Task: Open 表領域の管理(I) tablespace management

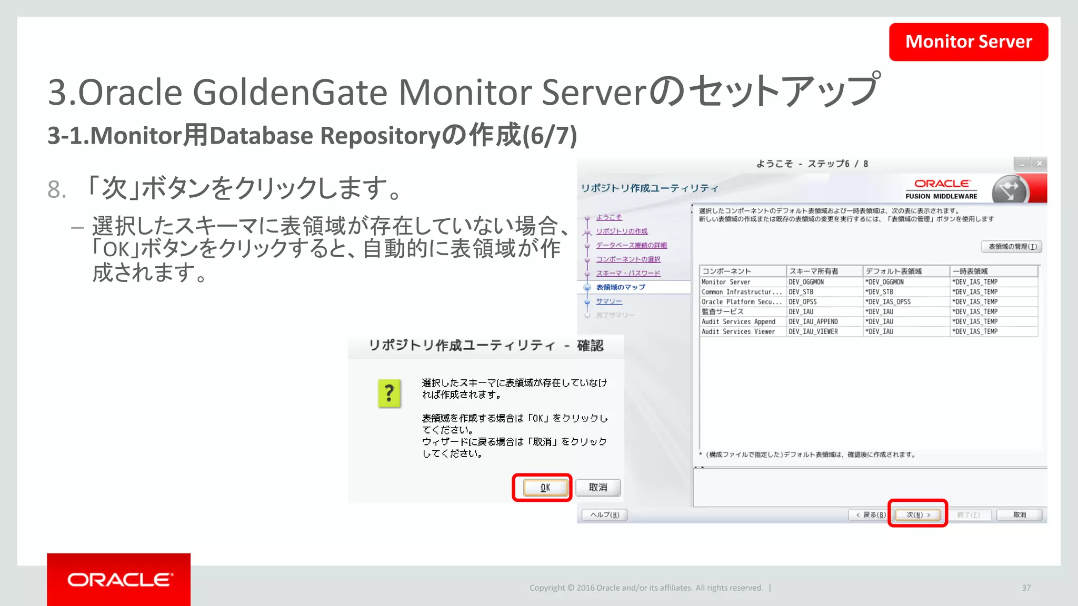Action: tap(1012, 246)
